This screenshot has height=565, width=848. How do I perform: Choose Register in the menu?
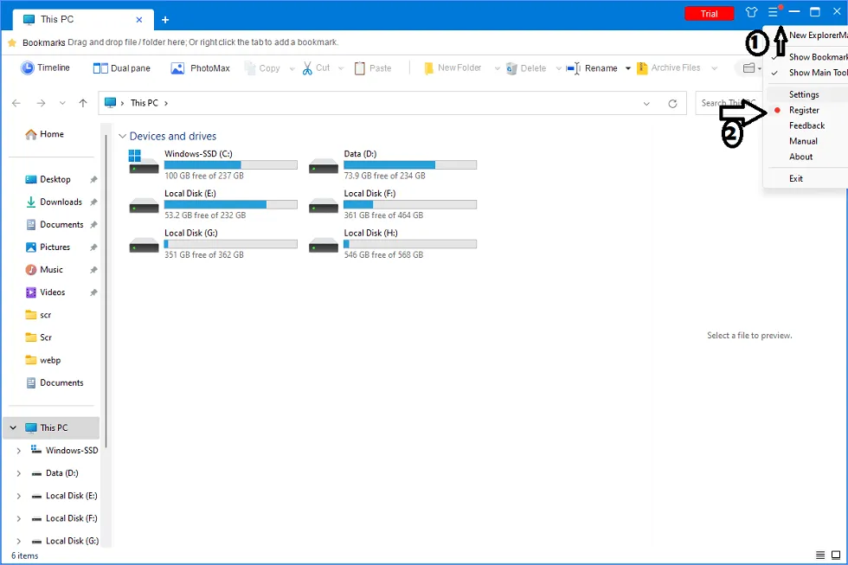(x=804, y=110)
